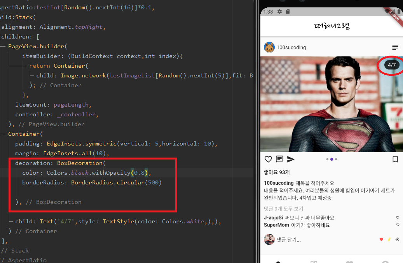Click Colors.white in TextStyle
This screenshot has height=263, width=403.
[183, 221]
